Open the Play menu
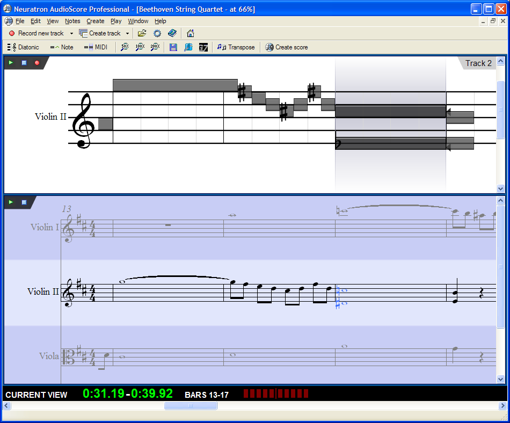The height and width of the screenshot is (423, 510). click(116, 21)
